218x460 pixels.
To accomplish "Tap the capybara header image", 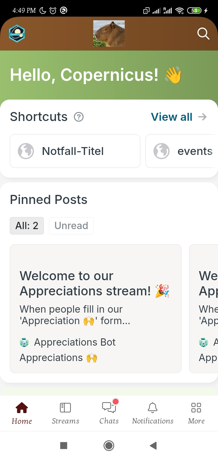I will coord(109,34).
